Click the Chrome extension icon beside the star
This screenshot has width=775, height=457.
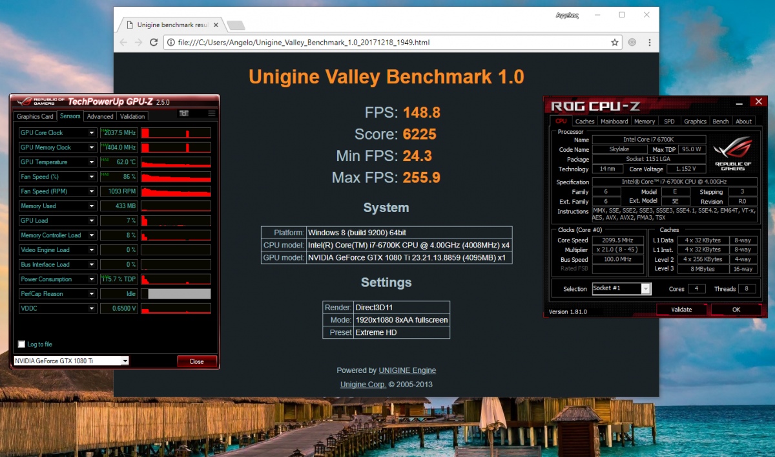pyautogui.click(x=632, y=42)
